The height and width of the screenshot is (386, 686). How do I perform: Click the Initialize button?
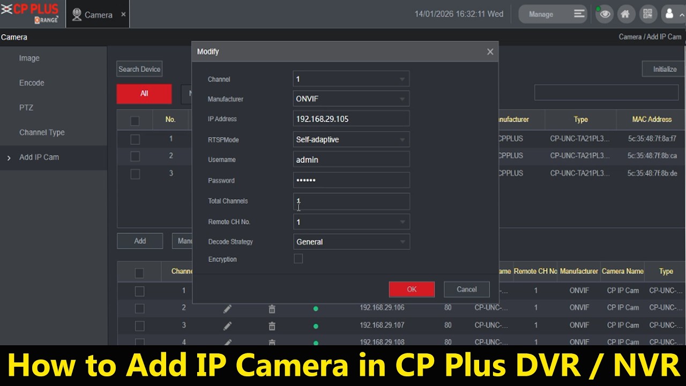click(x=665, y=69)
